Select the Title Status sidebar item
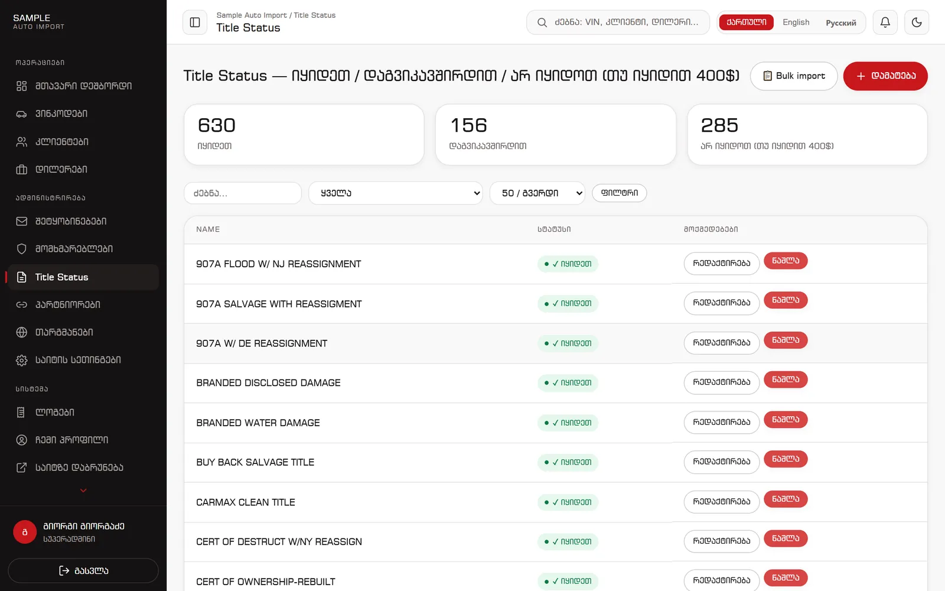 83,277
